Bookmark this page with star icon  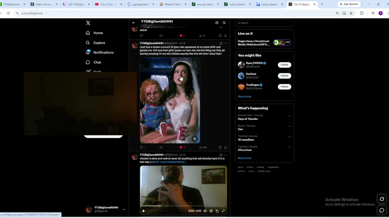point(351,13)
